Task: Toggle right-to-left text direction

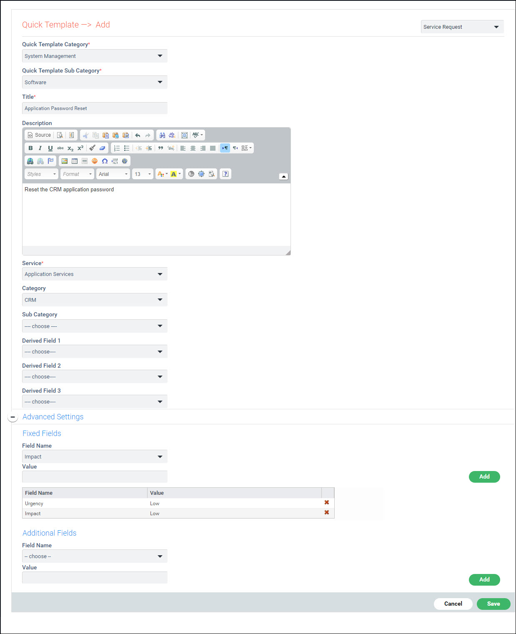Action: (235, 148)
